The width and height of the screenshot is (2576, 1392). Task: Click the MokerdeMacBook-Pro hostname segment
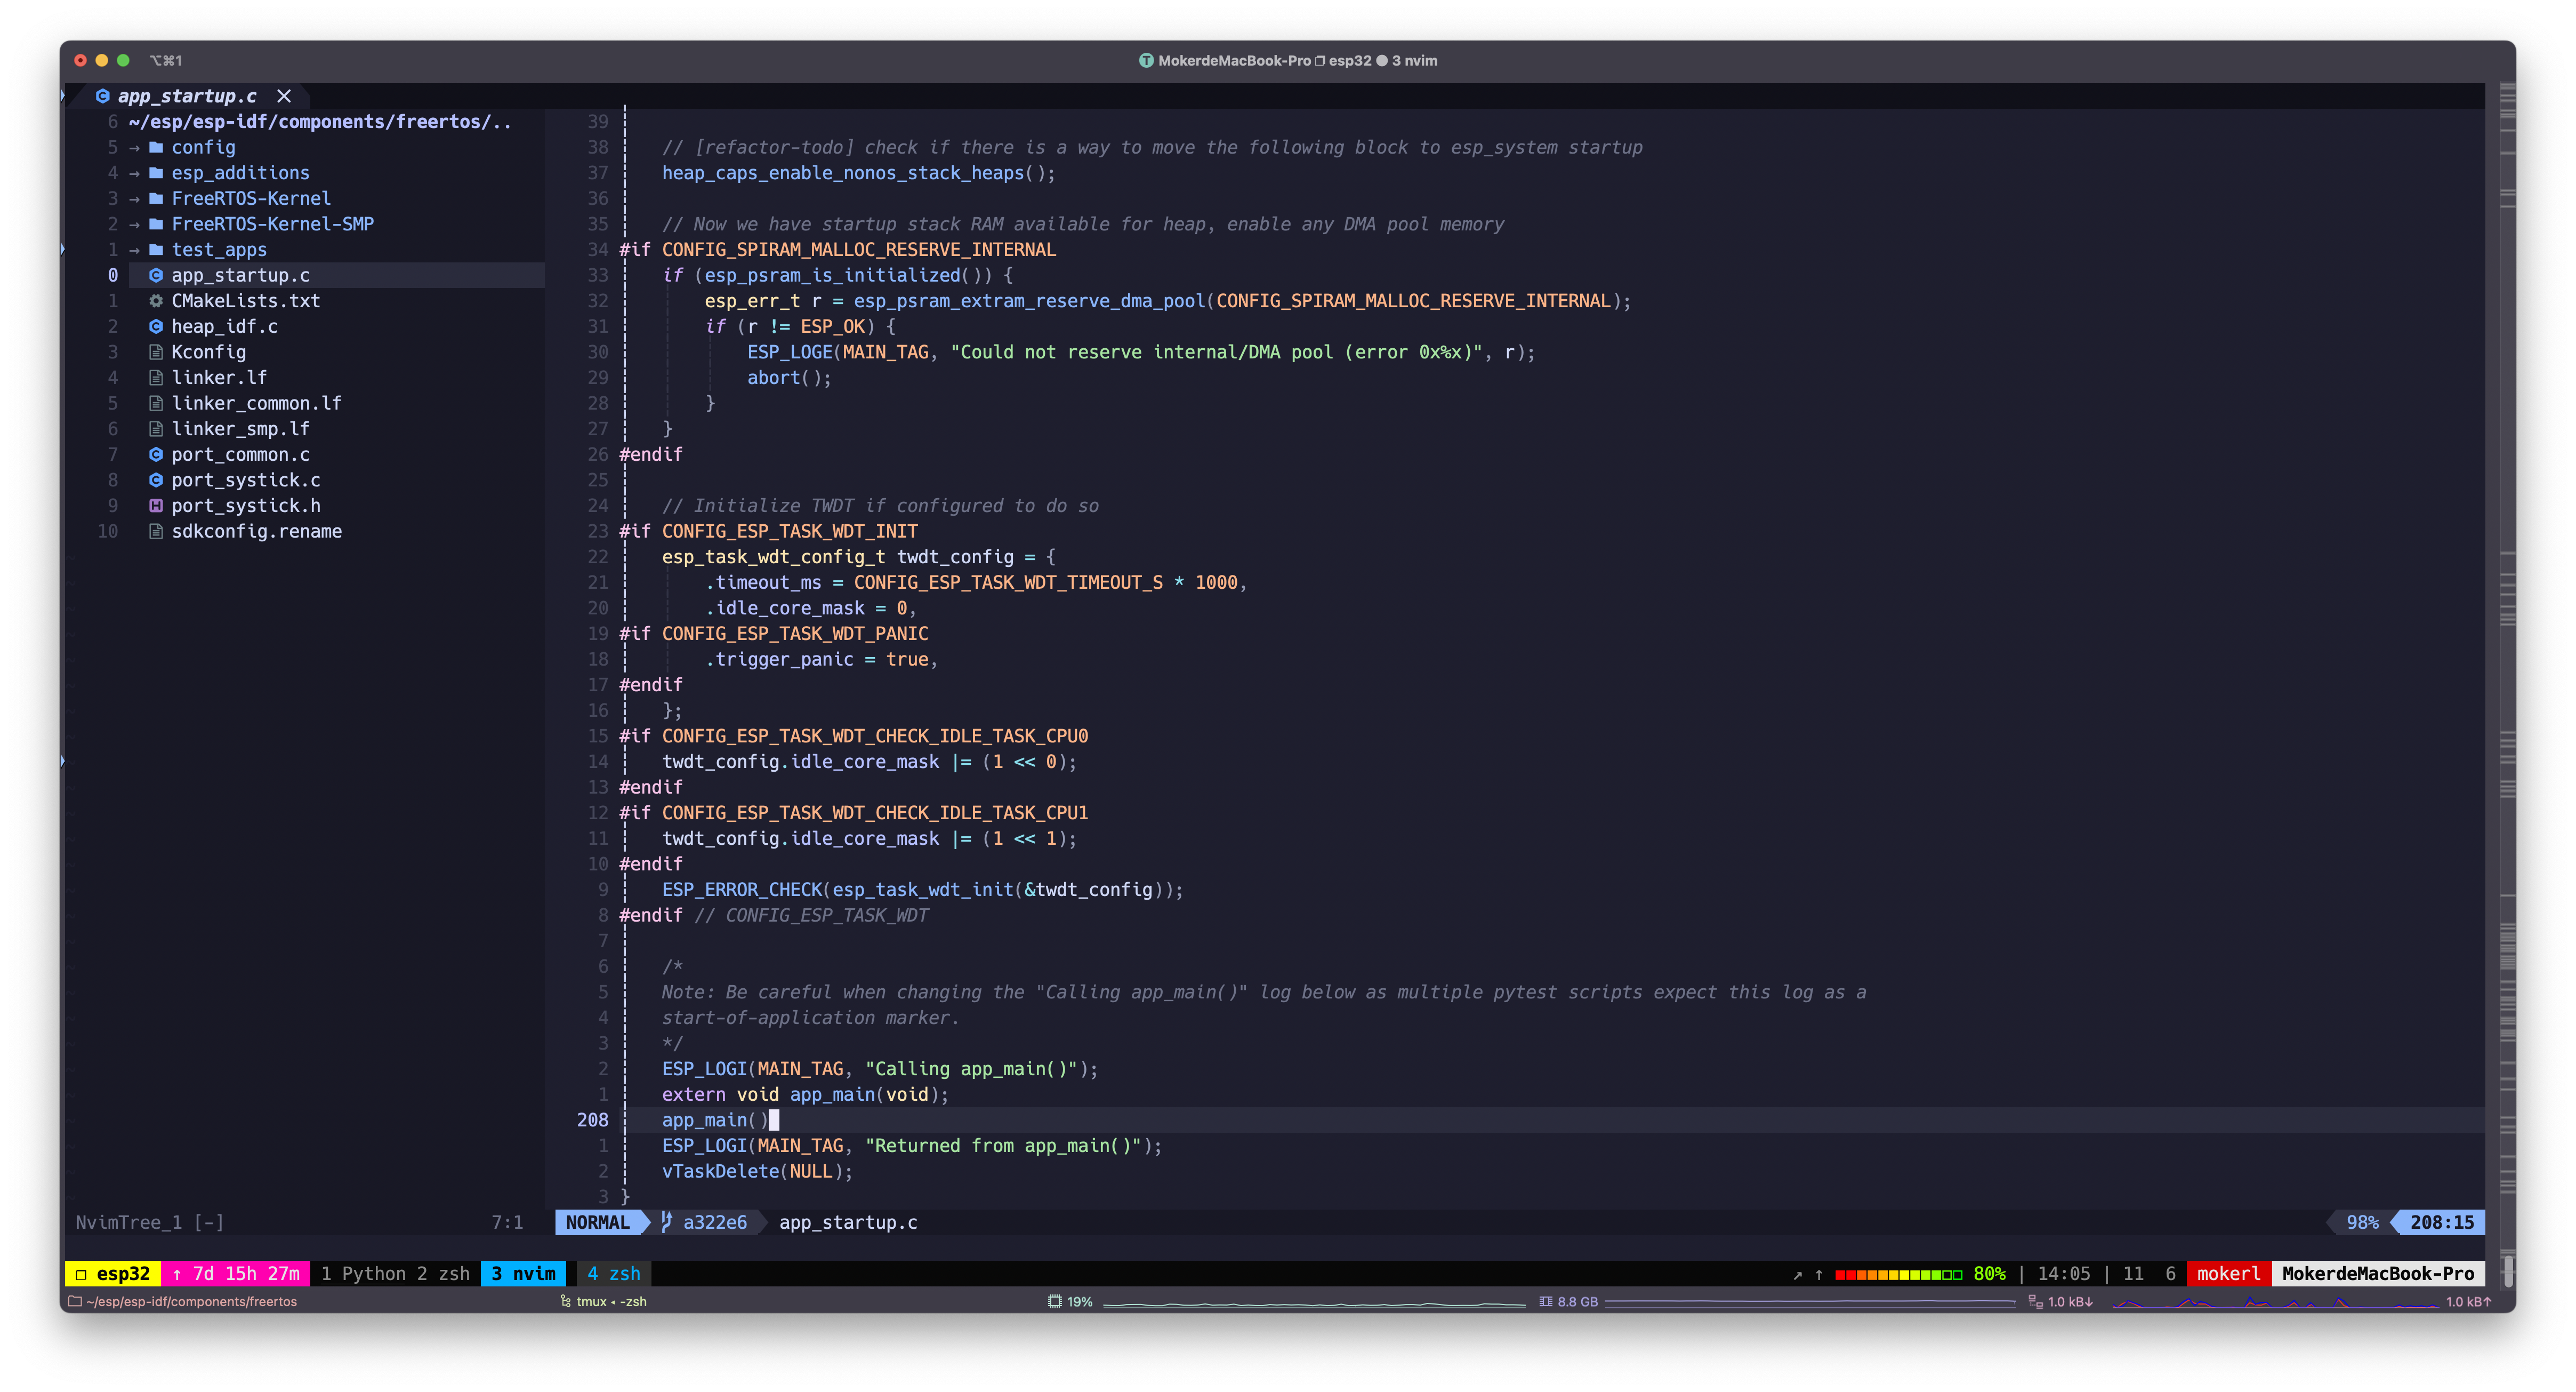coord(2377,1273)
